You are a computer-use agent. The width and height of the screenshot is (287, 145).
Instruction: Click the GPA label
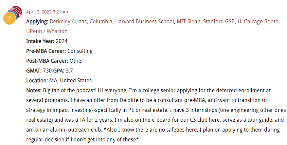click(x=59, y=71)
